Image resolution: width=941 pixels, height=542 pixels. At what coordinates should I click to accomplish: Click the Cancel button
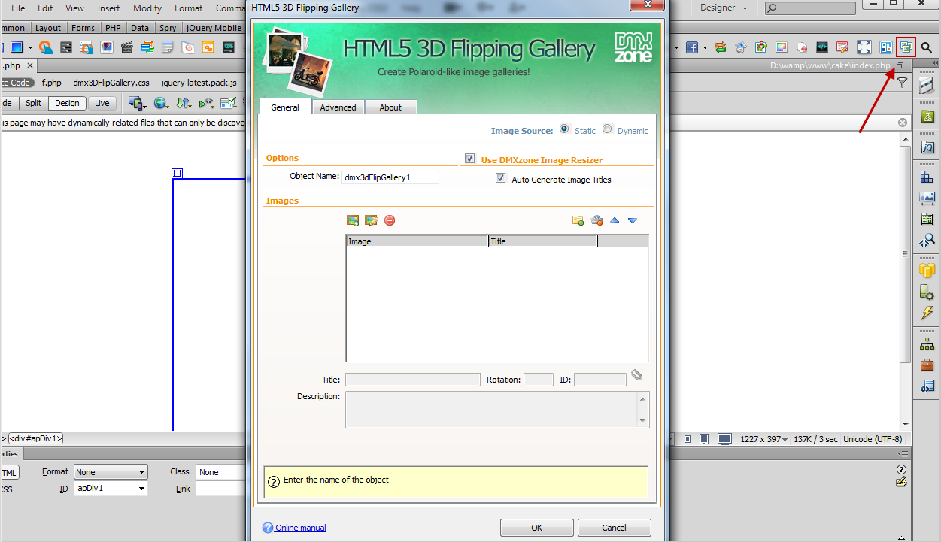[614, 528]
